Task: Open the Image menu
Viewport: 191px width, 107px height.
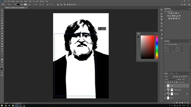Action: point(13,1)
